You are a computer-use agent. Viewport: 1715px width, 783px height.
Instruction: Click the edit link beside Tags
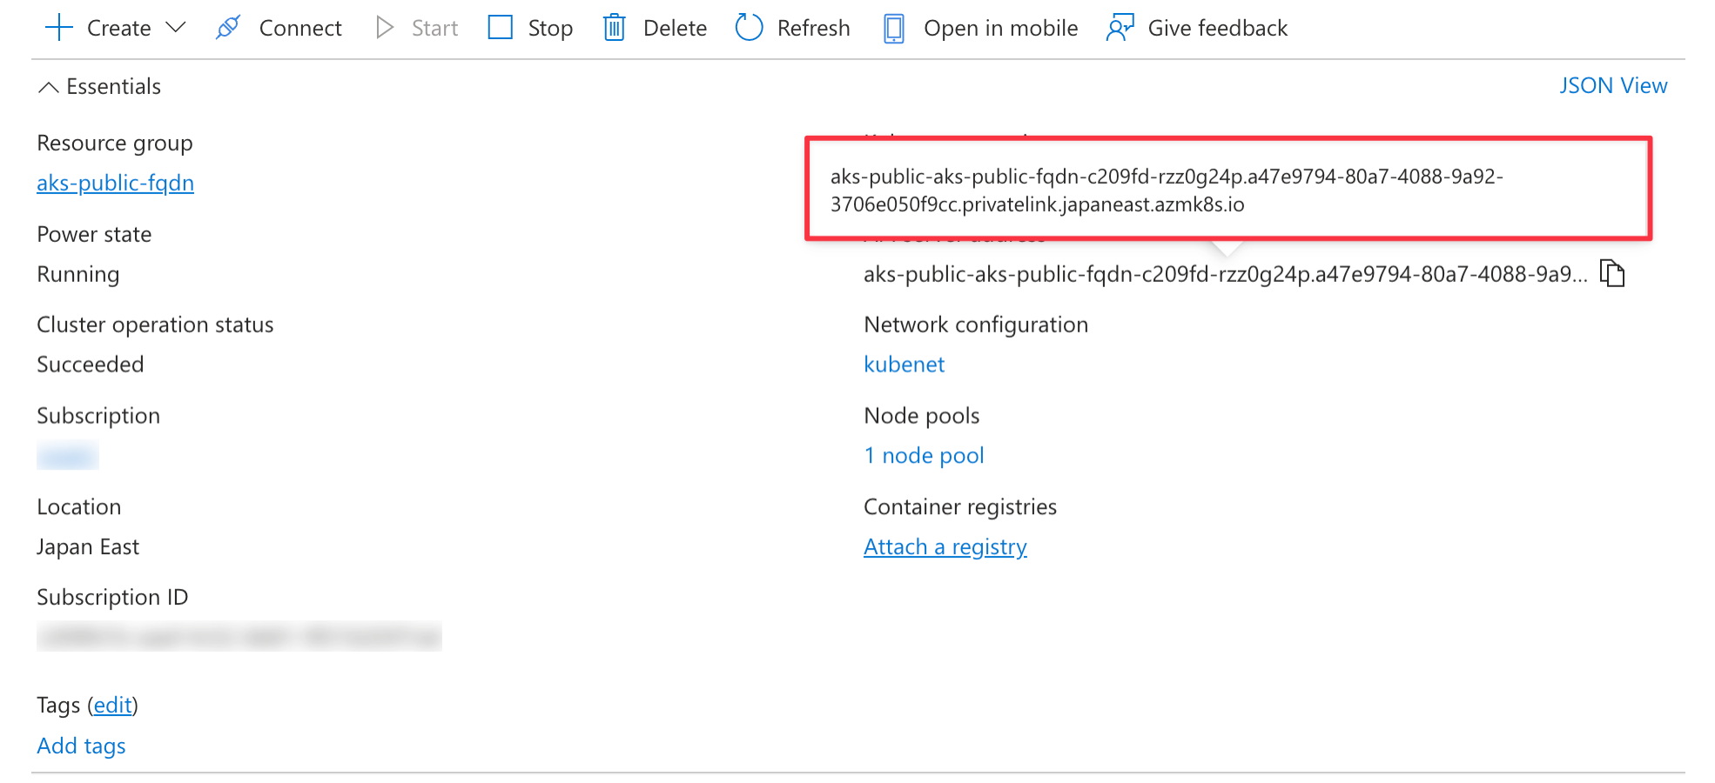pyautogui.click(x=113, y=706)
